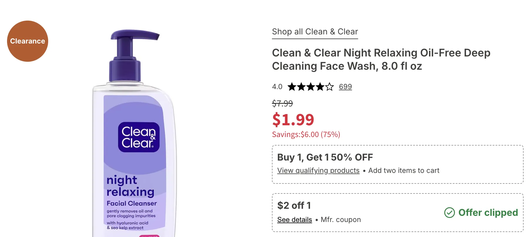Click the green Offer clipped checkmark icon
528x237 pixels.
coord(449,213)
